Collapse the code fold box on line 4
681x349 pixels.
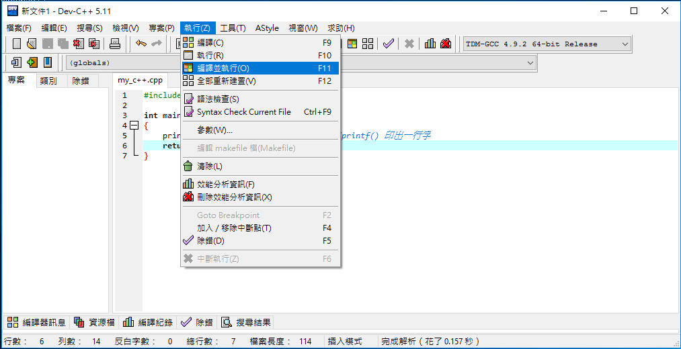tap(134, 126)
